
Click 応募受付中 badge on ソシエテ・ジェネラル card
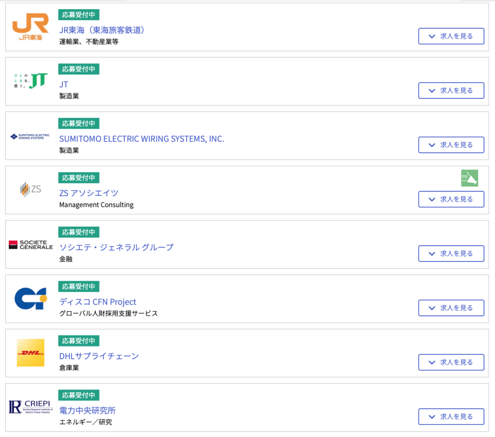click(x=79, y=232)
